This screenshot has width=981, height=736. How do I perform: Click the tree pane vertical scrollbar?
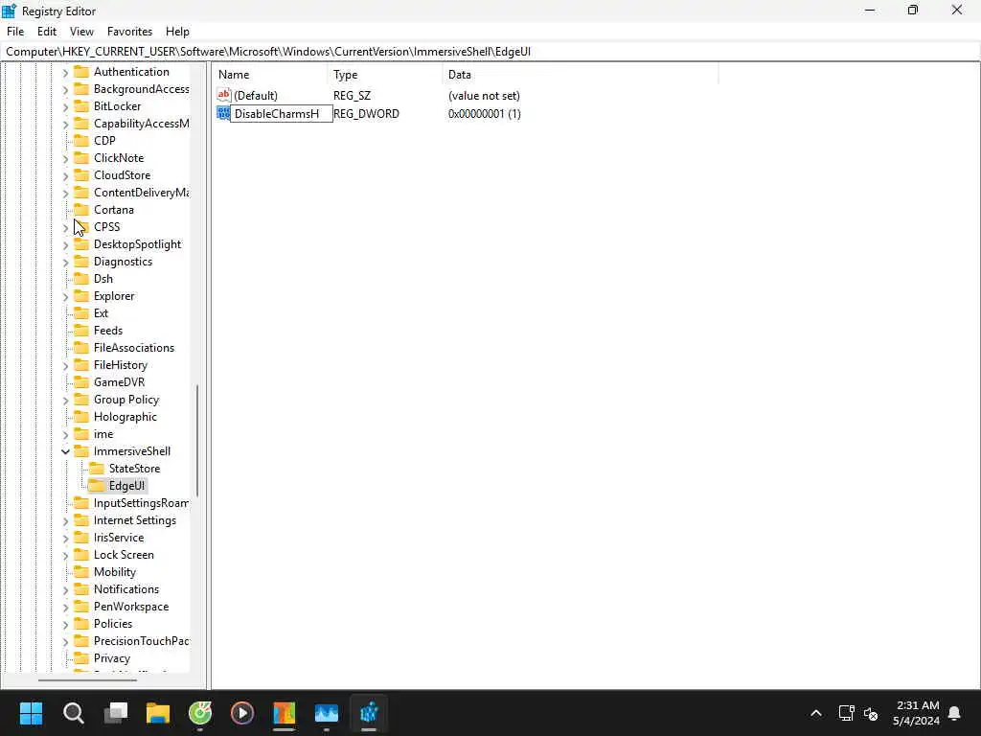point(197,440)
